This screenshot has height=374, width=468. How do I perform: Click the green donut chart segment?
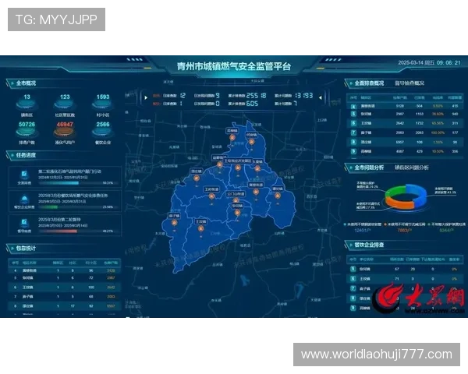point(394,191)
